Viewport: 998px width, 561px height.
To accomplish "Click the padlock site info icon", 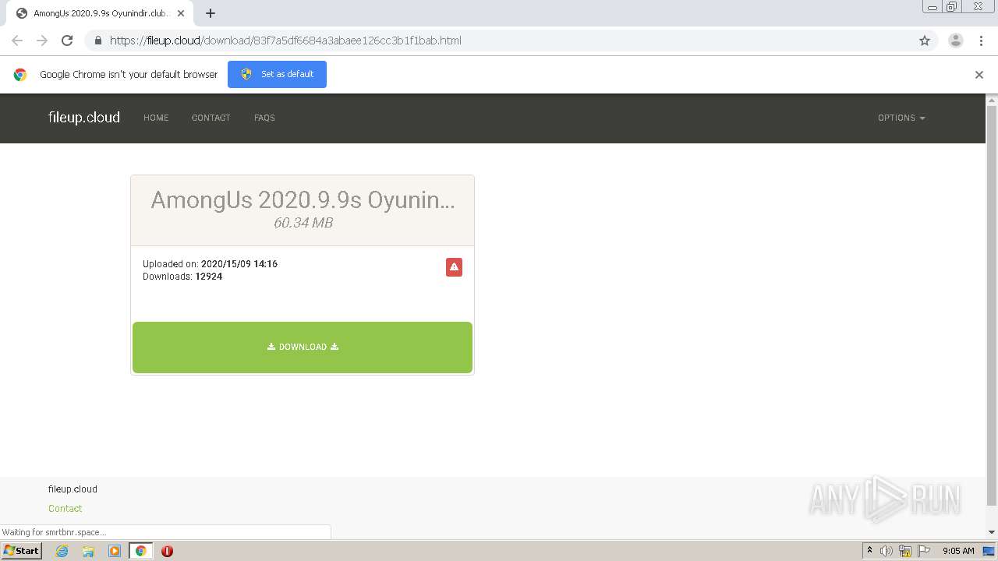I will pyautogui.click(x=97, y=41).
